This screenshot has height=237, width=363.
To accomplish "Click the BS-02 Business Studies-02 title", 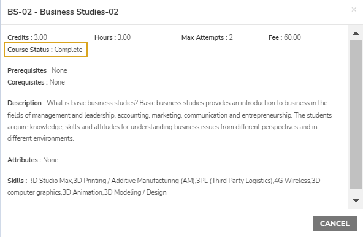I will click(63, 12).
